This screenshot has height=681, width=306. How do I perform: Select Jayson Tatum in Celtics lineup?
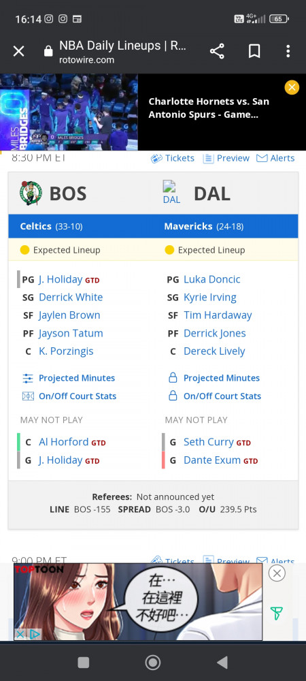click(71, 333)
